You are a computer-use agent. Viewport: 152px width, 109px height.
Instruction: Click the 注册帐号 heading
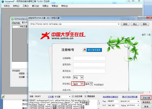tap(68, 50)
